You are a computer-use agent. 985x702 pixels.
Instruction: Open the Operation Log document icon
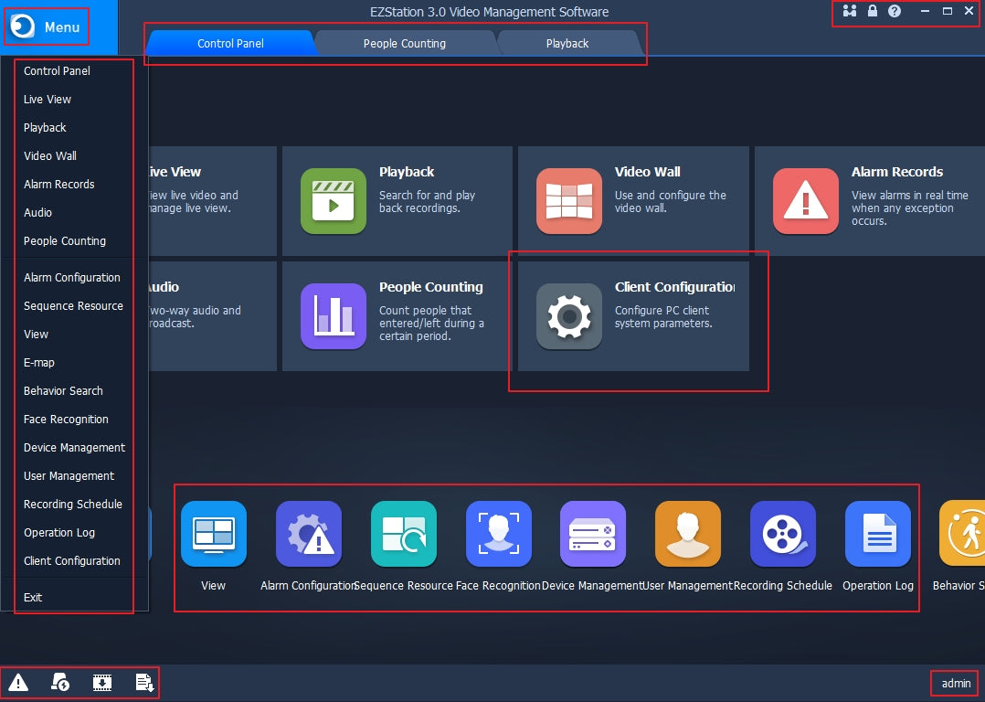878,534
